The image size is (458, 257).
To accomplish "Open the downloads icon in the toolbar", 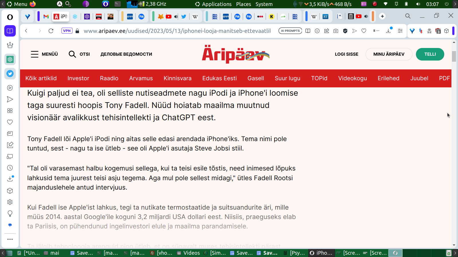I will [388, 31].
